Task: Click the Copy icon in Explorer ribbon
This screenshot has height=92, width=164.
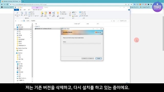Action: pos(22,13)
